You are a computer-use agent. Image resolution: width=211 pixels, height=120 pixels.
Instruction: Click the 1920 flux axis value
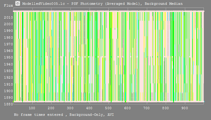point(8,78)
